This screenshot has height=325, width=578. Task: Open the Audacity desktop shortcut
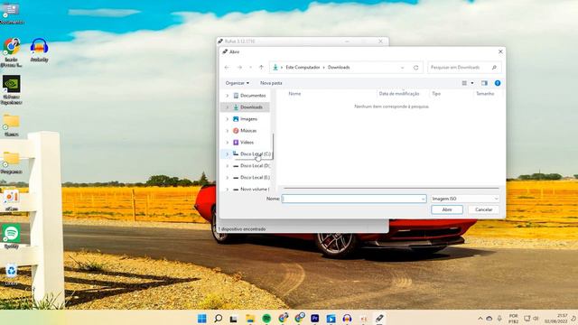pyautogui.click(x=39, y=51)
